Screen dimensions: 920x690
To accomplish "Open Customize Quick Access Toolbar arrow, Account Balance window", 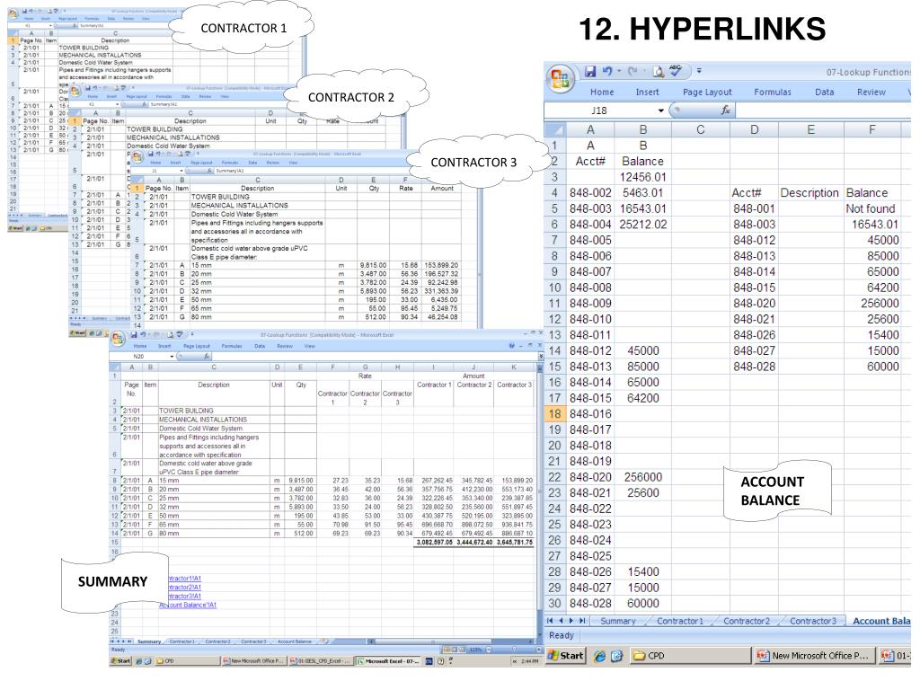I will tap(699, 71).
